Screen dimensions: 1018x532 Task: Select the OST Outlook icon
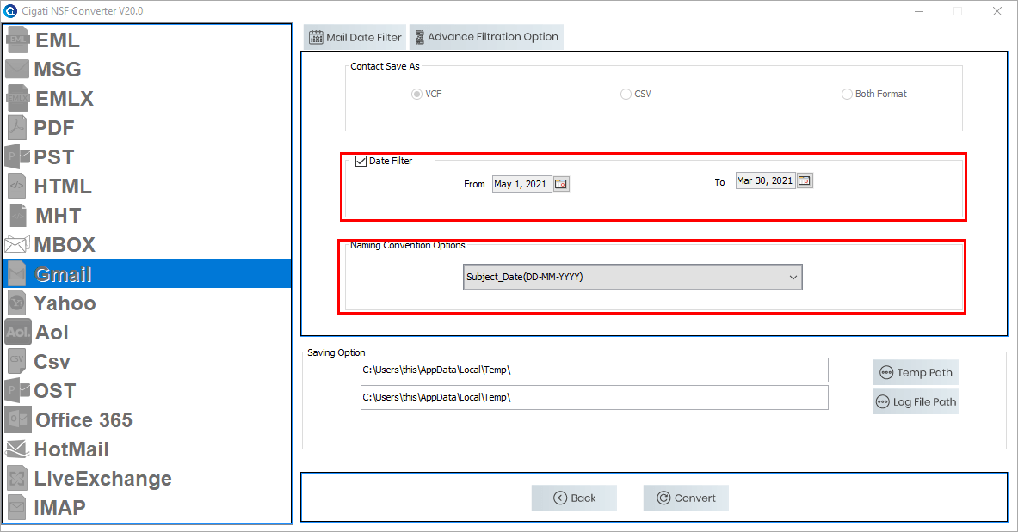[17, 390]
